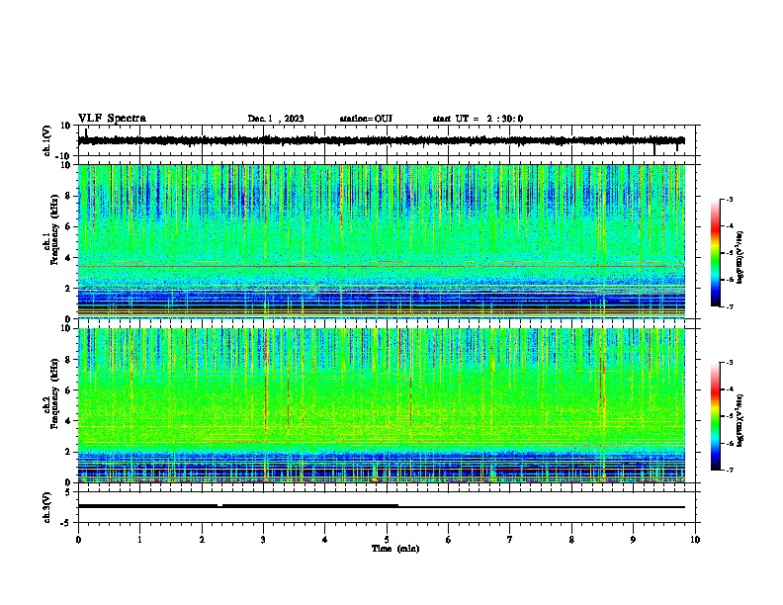Click the ch.2 color bar "log(PSD)" label
The image size is (783, 605).
740,420
